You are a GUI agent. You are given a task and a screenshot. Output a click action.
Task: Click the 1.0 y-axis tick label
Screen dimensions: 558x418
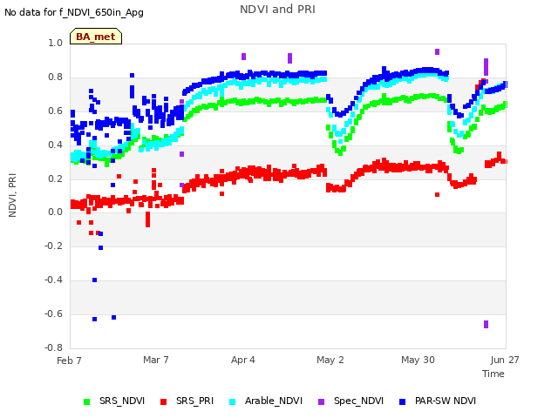pyautogui.click(x=56, y=43)
